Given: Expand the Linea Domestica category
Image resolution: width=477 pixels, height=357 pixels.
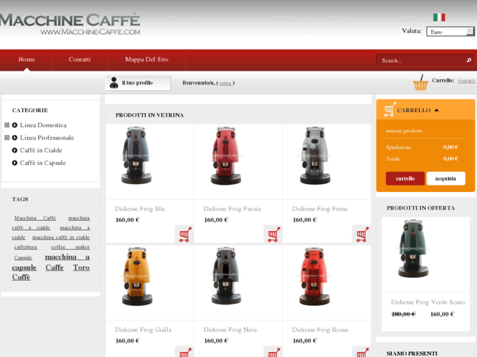Looking at the screenshot, I should point(7,125).
